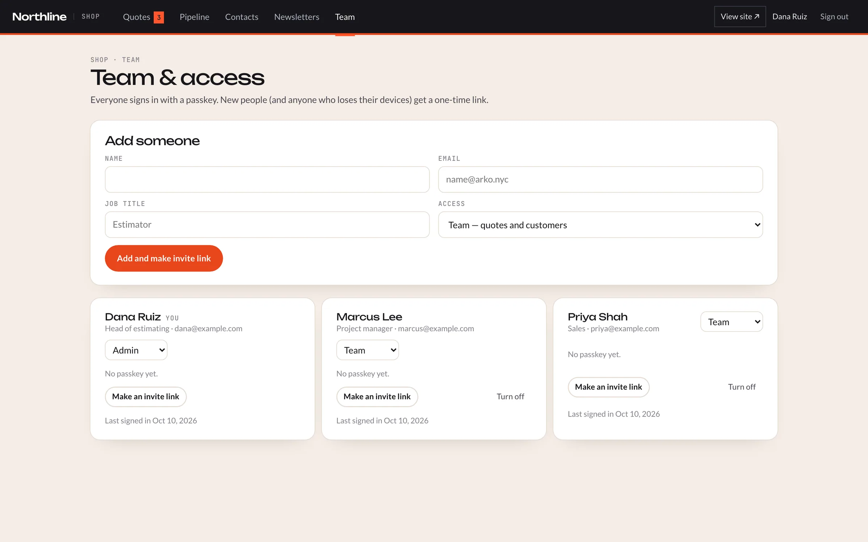Click 'No passkey yet.' in Marcus Lee's card
Viewport: 868px width, 542px height.
pos(363,374)
